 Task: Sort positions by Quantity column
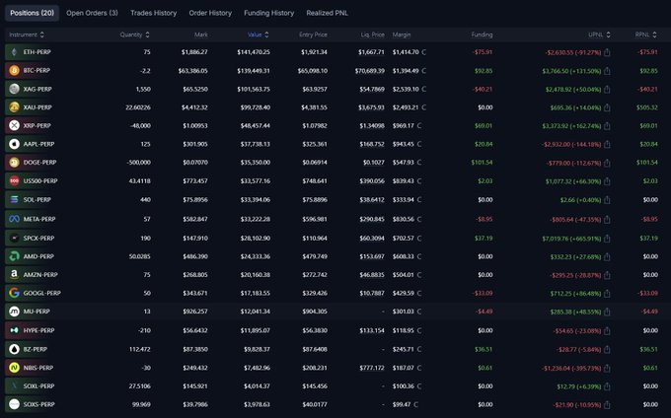pyautogui.click(x=135, y=35)
